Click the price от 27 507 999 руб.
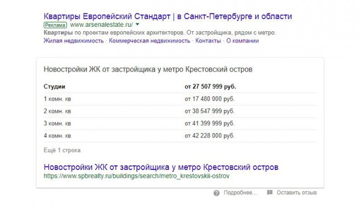Screen dimensions: 359x209 click(x=210, y=87)
